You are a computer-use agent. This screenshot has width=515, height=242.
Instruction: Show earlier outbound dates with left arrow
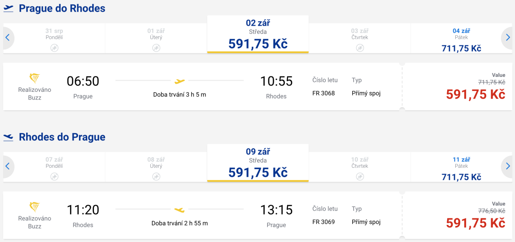pyautogui.click(x=7, y=38)
